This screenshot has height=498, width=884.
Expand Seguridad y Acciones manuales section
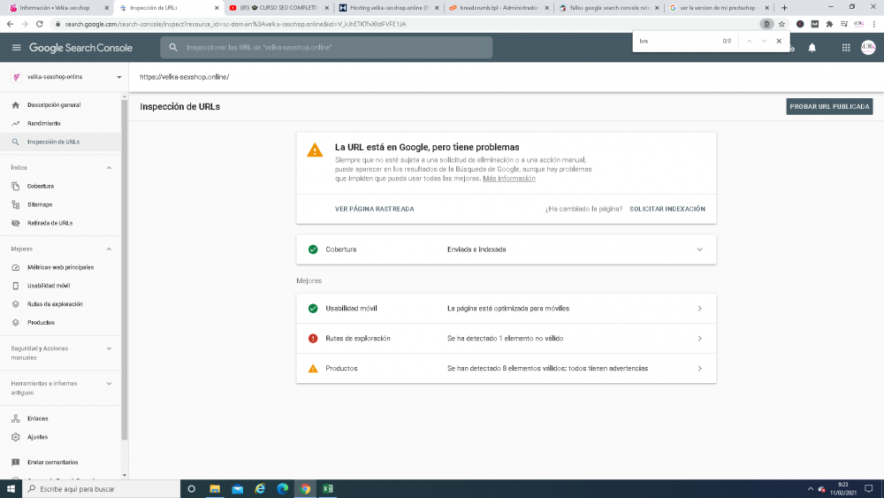tap(109, 349)
